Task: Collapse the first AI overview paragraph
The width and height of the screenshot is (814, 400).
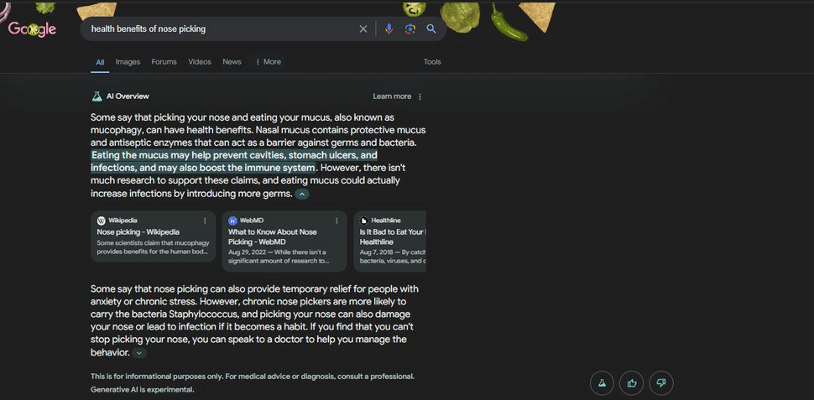Action: pyautogui.click(x=302, y=194)
